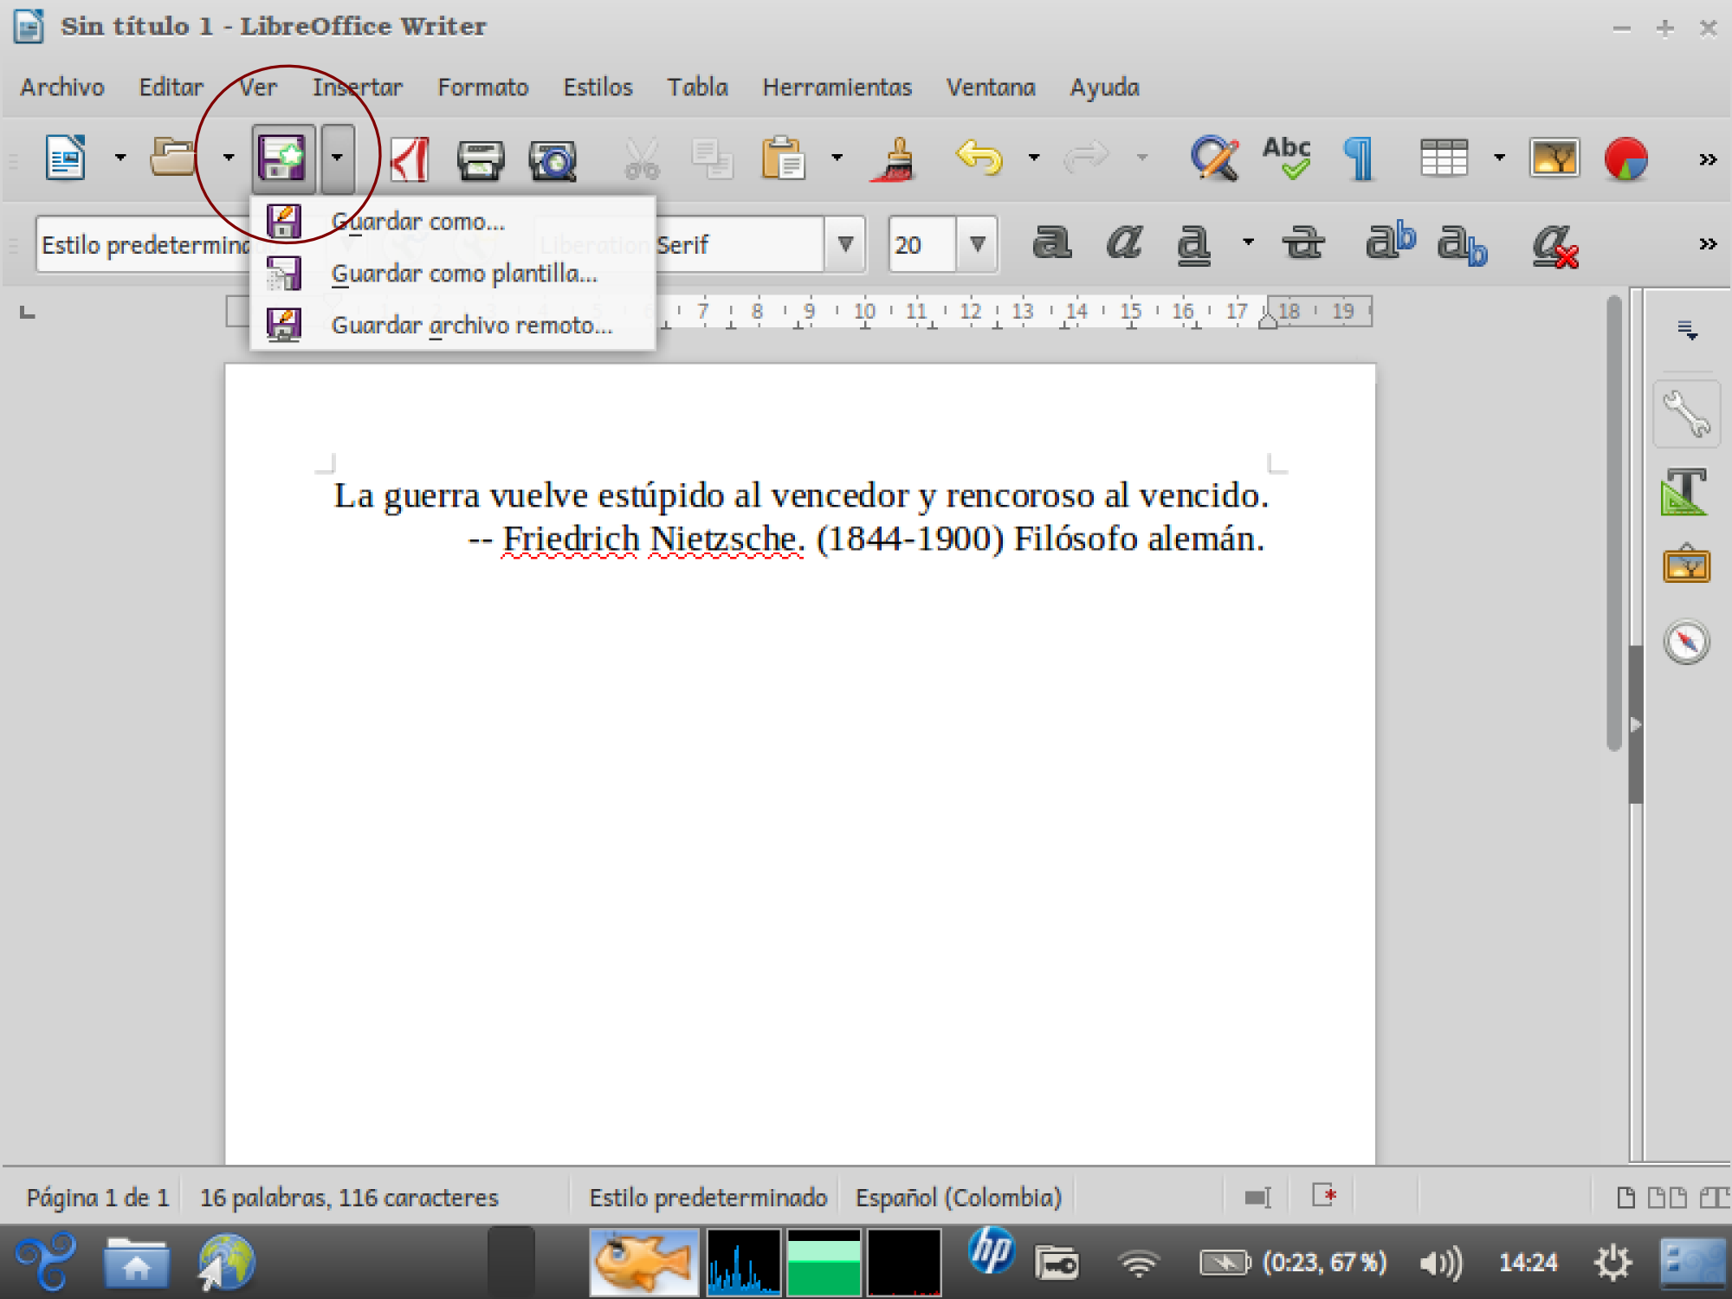1732x1299 pixels.
Task: Click the Paste clipboard icon
Action: 783,158
